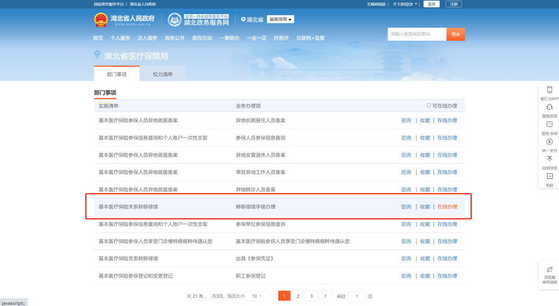Viewport: 559px width, 306px height.
Task: Open the 留言投诉 message icon
Action: [550, 125]
